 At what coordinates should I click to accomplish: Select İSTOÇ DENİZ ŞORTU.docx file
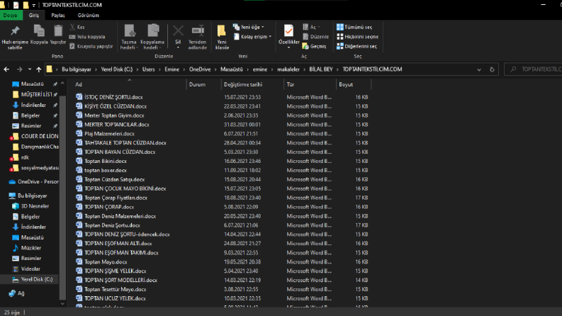[113, 97]
